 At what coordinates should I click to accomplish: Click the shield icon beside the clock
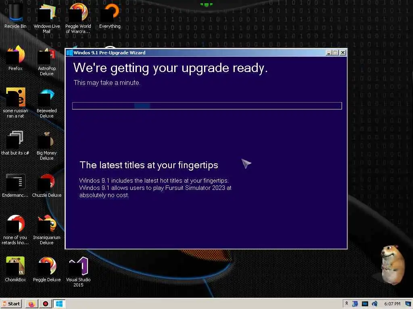pyautogui.click(x=408, y=304)
